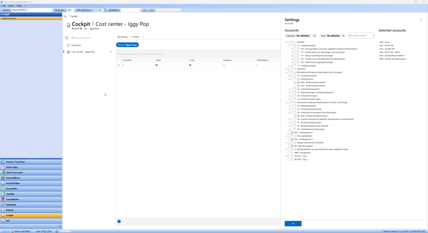
Task: Open the three-dots more options menu
Action: (143, 37)
